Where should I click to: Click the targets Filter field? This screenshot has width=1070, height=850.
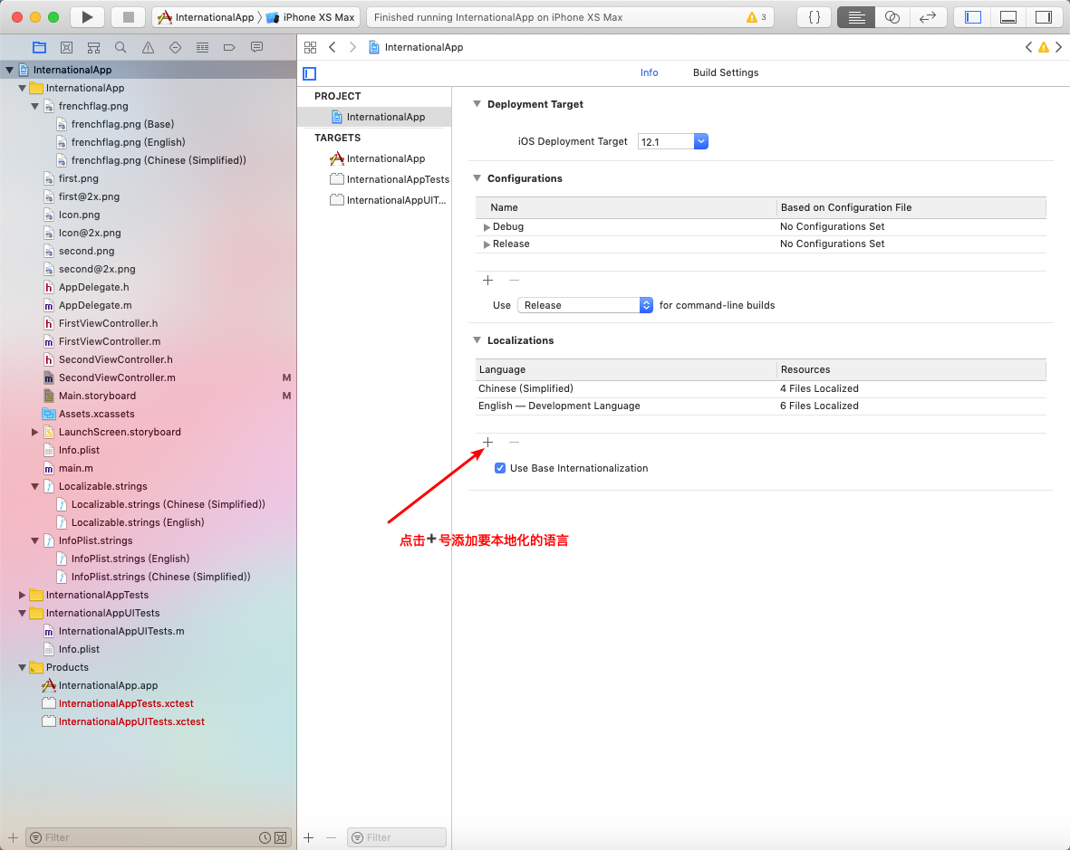pos(397,837)
